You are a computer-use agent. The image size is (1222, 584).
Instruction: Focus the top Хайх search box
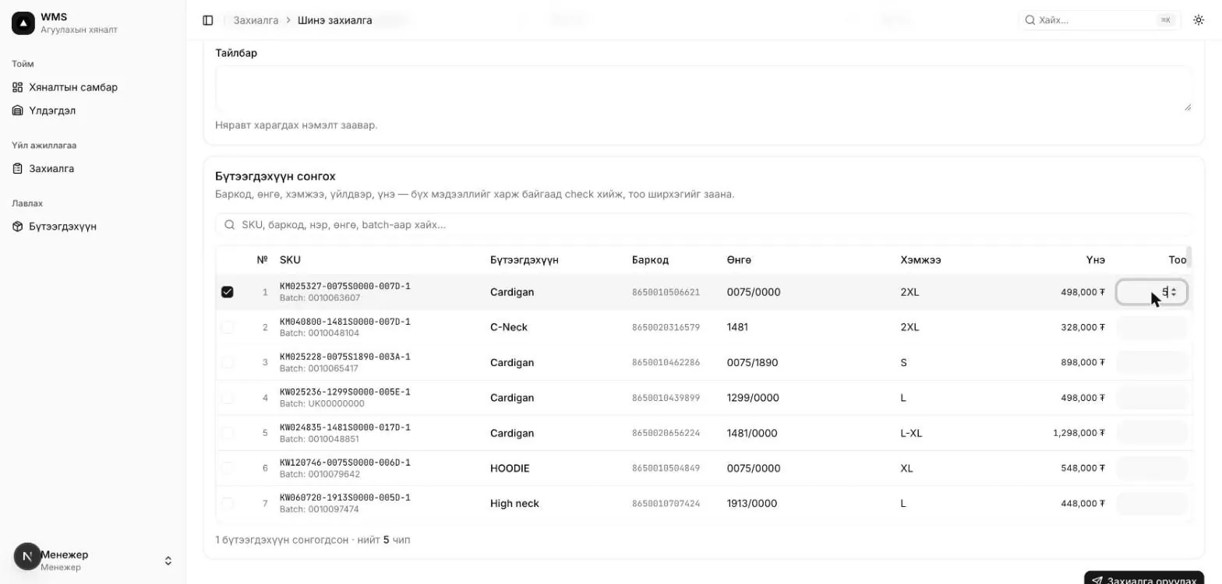[x=1100, y=20]
